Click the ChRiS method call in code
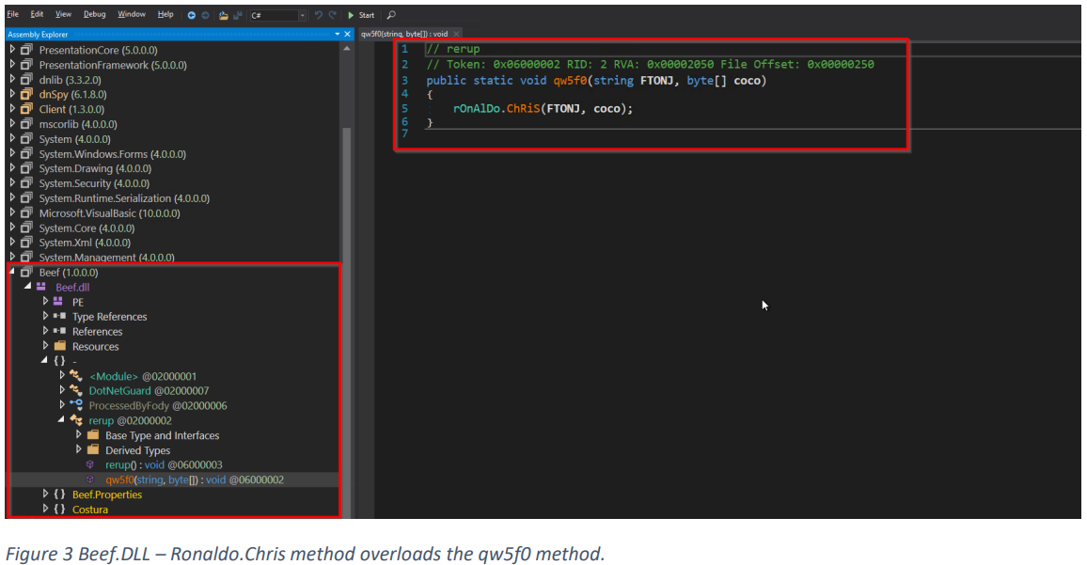Screen dimensions: 1087x565 523,109
